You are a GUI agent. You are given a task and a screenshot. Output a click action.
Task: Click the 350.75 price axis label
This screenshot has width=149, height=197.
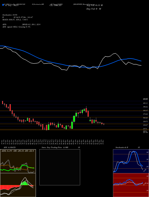pyautogui.click(x=145, y=121)
